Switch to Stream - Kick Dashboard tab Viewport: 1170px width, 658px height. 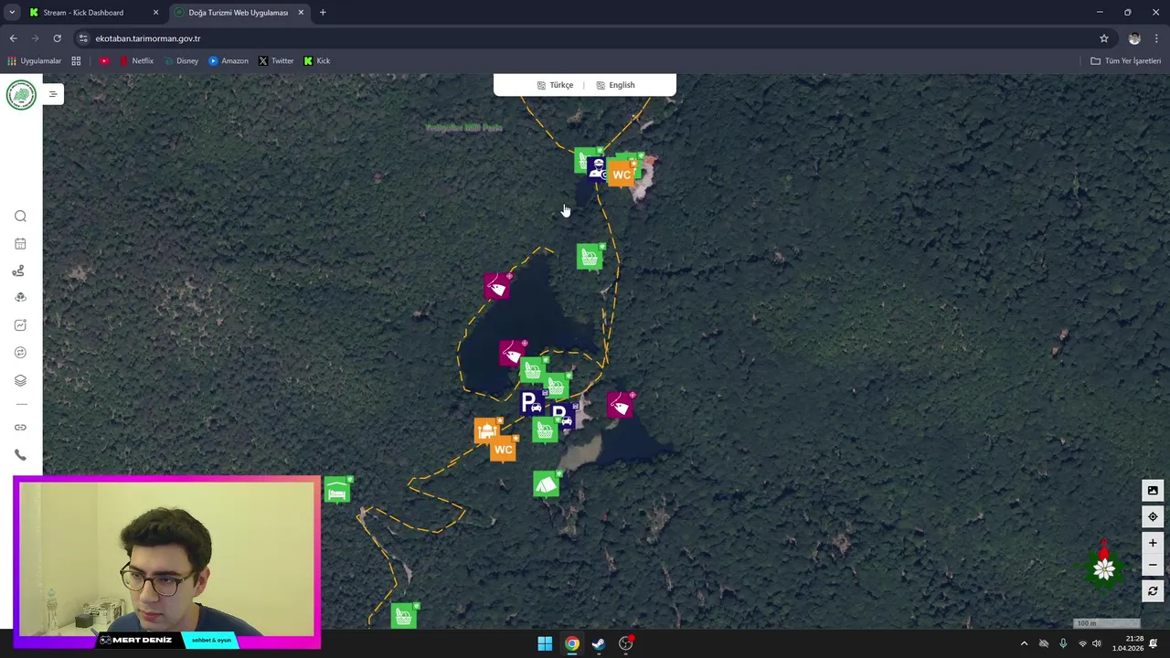point(93,13)
